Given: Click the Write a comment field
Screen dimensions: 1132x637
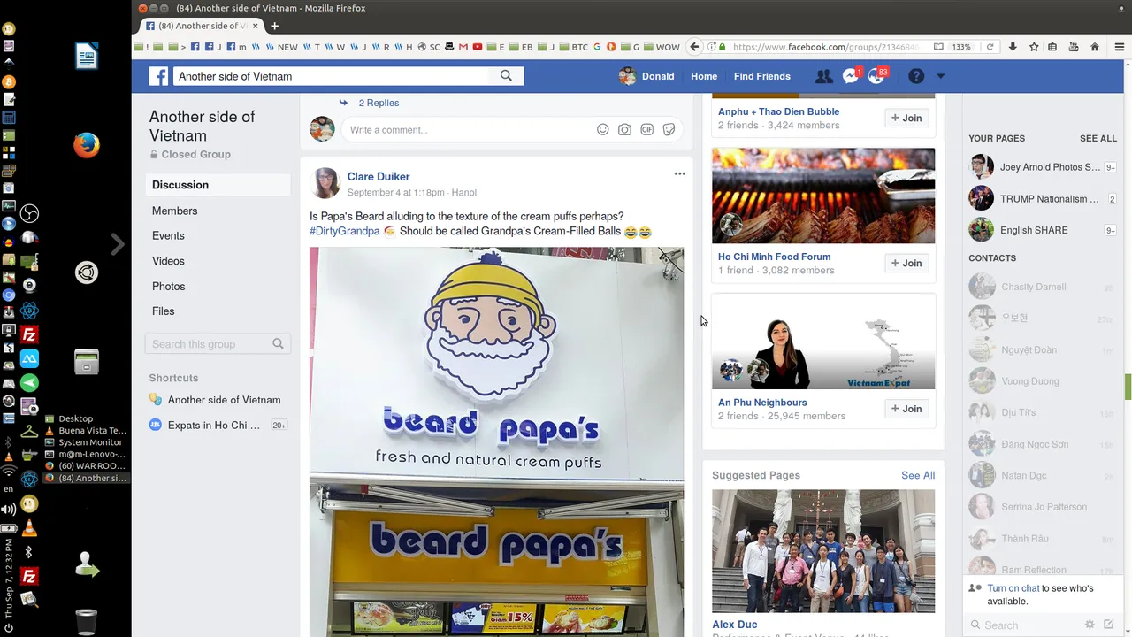Looking at the screenshot, I should [469, 130].
